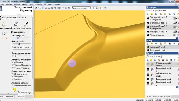Click trash delete icon in Растр panel
Viewport: 179px width, 101px height.
coord(174,43)
